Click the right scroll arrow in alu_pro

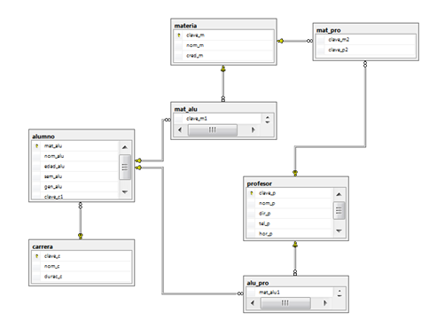pyautogui.click(x=325, y=303)
